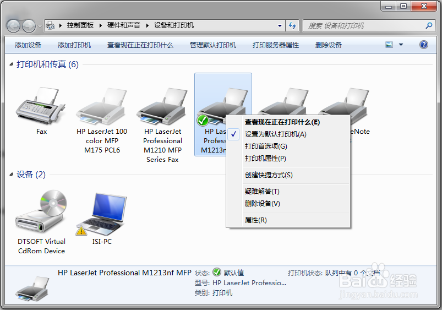Select the DTSOFT Virtual CdRom Device icon
The height and width of the screenshot is (310, 442).
click(x=41, y=211)
